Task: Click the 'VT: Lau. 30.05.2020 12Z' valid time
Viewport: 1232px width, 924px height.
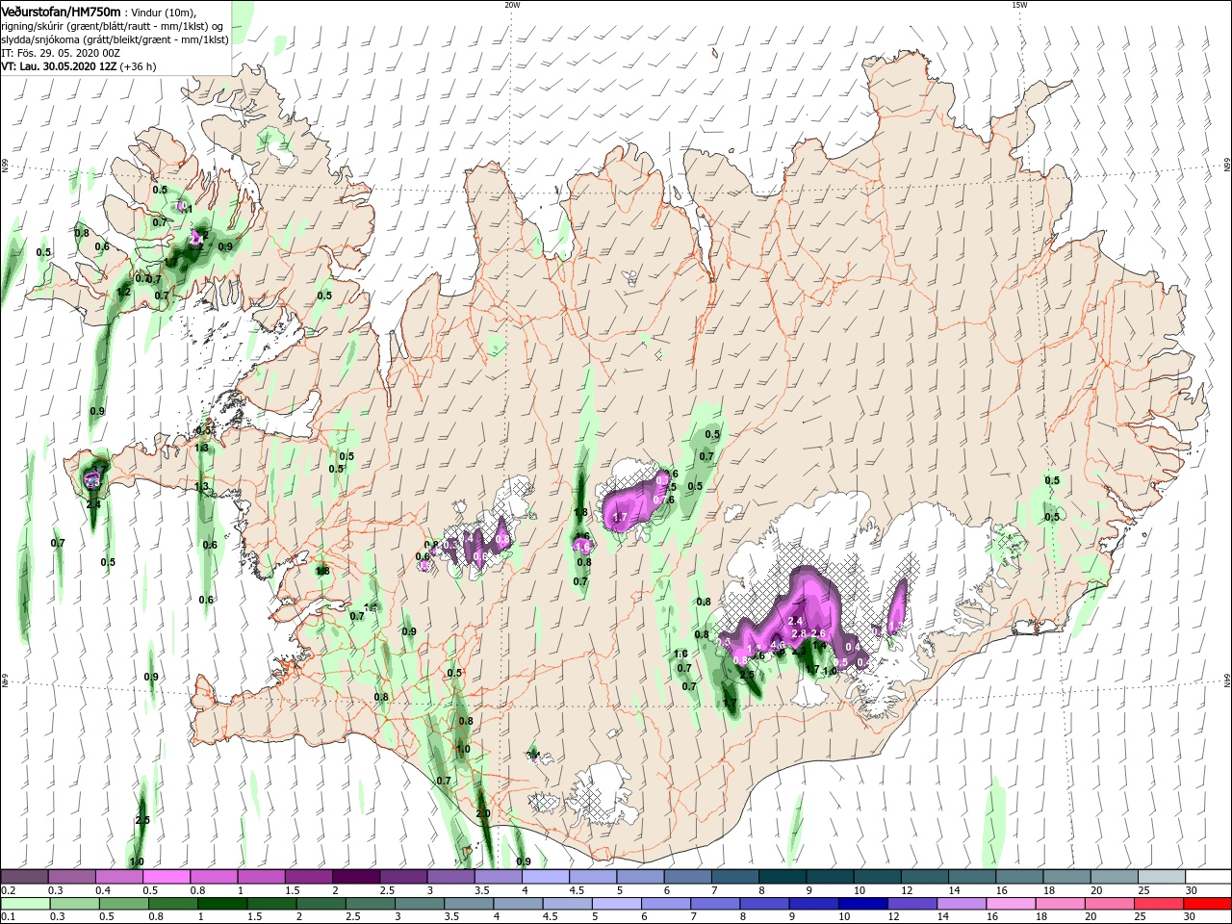Action: (60, 66)
